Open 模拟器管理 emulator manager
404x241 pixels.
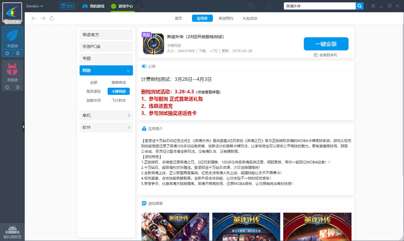[x=12, y=232]
